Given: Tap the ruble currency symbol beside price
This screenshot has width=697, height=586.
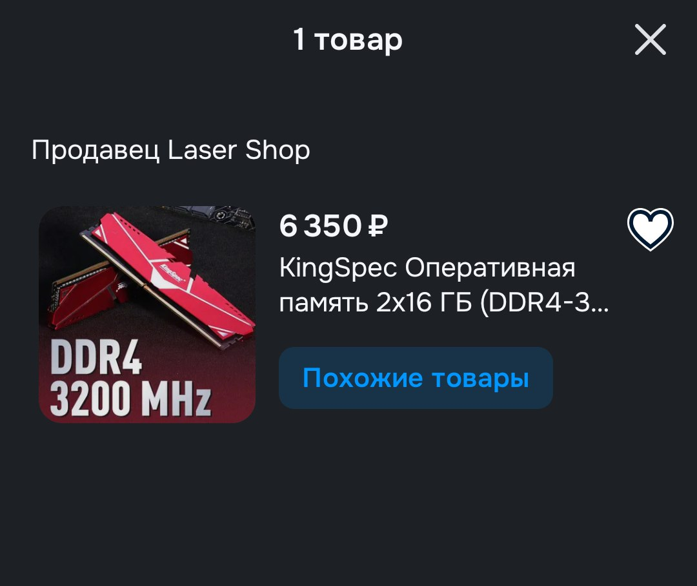Looking at the screenshot, I should (x=378, y=226).
